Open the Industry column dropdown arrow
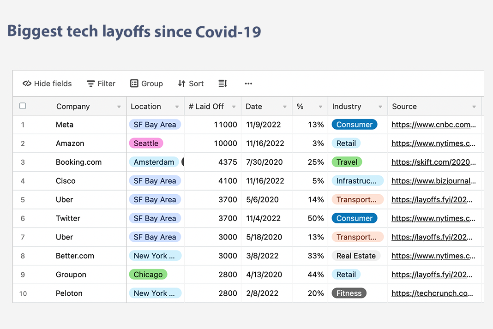The width and height of the screenshot is (493, 329). [x=380, y=107]
